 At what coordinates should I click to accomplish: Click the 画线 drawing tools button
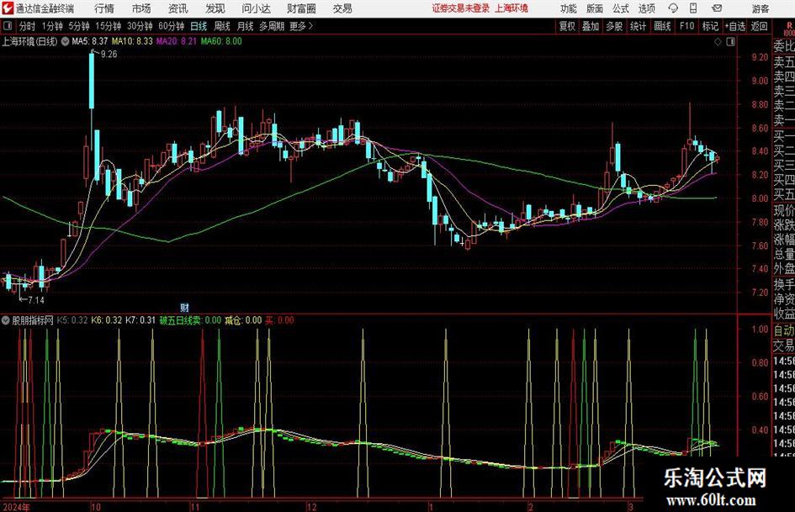663,26
